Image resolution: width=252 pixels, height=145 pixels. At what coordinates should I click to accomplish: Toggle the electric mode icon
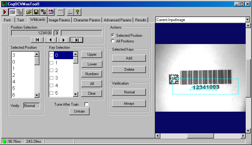coord(12,12)
